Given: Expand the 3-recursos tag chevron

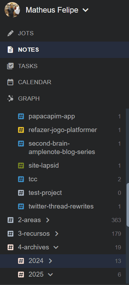Looking at the screenshot, I should (x=57, y=234).
